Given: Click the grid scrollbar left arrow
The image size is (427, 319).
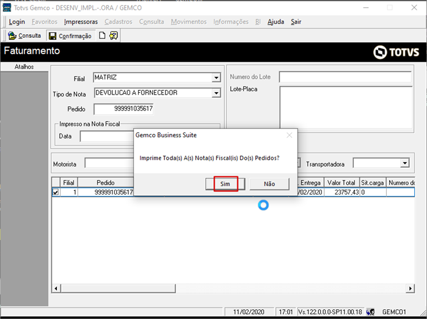Looking at the screenshot, I should click(56, 289).
